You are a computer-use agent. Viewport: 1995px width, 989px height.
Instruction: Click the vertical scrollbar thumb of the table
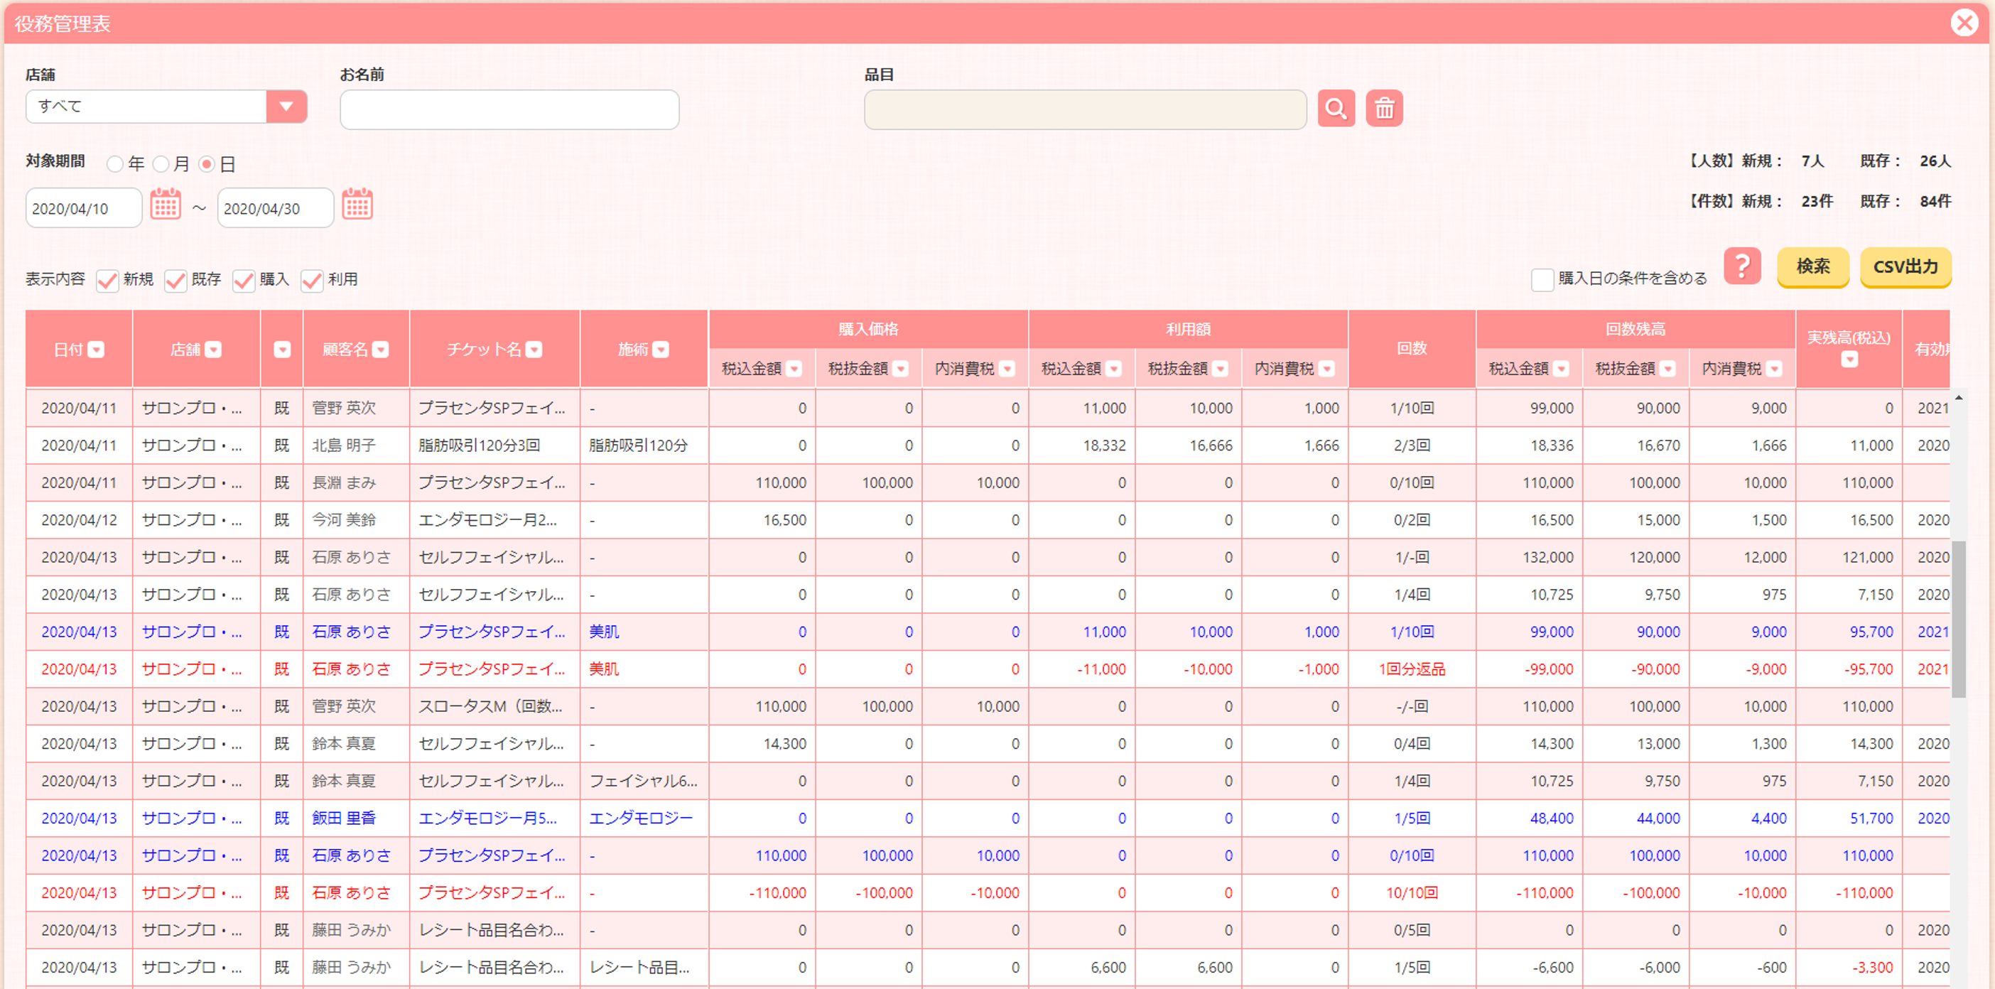click(x=1959, y=619)
